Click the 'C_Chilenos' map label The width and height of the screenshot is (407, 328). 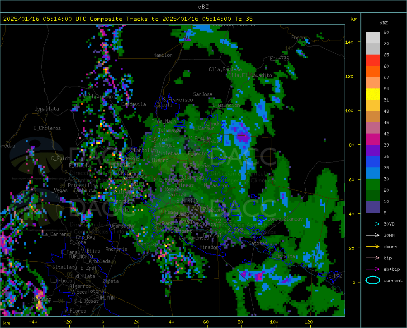[47, 128]
